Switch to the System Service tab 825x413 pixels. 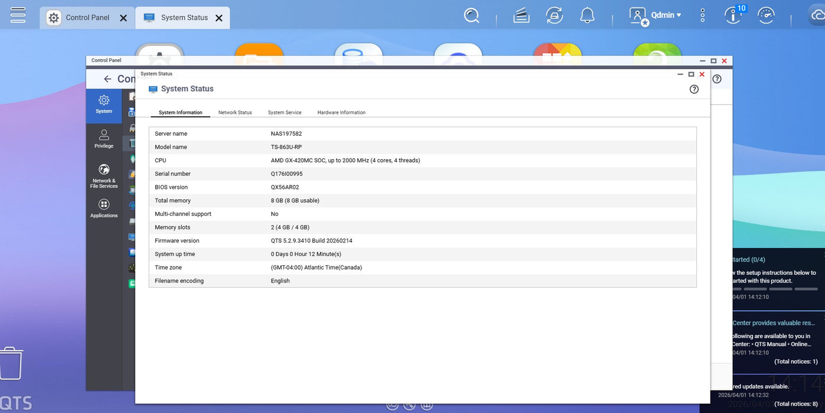pos(285,112)
